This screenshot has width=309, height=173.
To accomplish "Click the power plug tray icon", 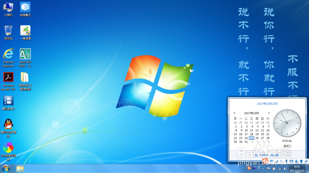I will point(274,168).
